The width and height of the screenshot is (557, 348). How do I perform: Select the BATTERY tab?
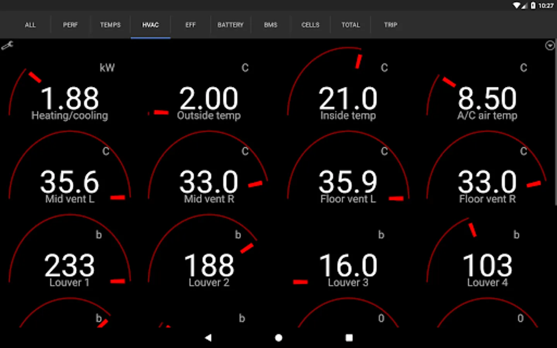[231, 25]
